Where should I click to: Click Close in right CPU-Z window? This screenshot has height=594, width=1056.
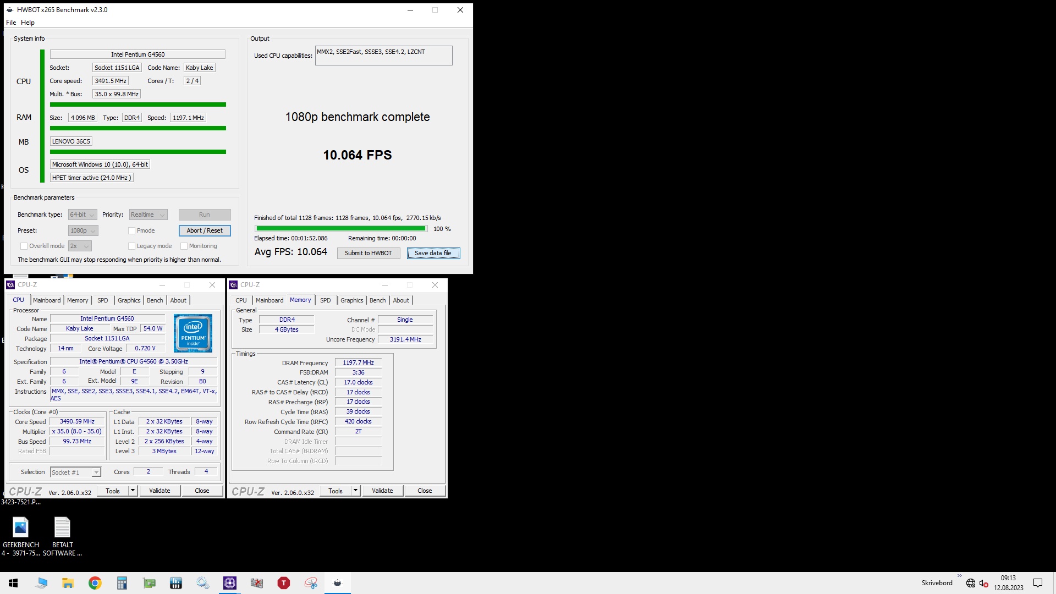425,491
